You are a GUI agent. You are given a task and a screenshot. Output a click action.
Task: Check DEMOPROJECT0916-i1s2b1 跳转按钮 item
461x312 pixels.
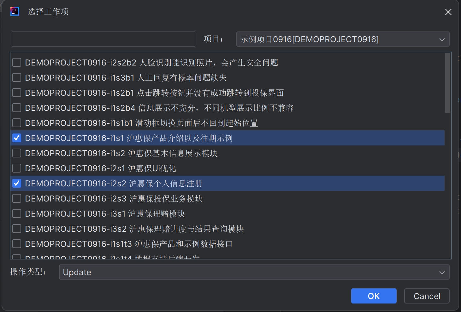click(x=16, y=93)
